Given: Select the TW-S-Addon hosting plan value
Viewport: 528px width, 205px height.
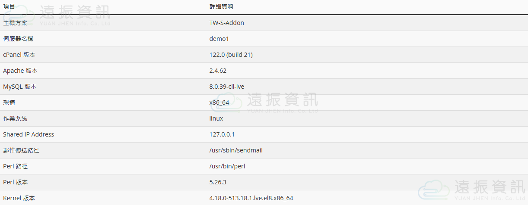Looking at the screenshot, I should [x=226, y=23].
